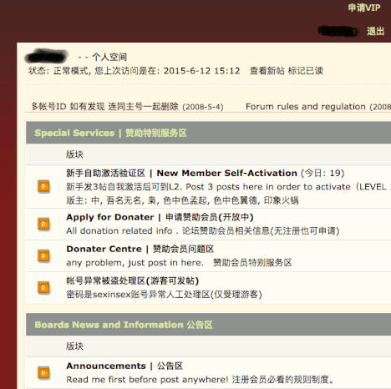Open the 申请VIP link at top
This screenshot has width=391, height=389.
click(x=364, y=8)
